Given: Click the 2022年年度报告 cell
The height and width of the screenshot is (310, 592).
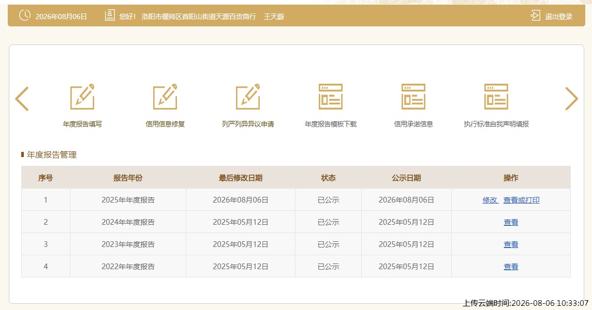Looking at the screenshot, I should (x=128, y=267).
